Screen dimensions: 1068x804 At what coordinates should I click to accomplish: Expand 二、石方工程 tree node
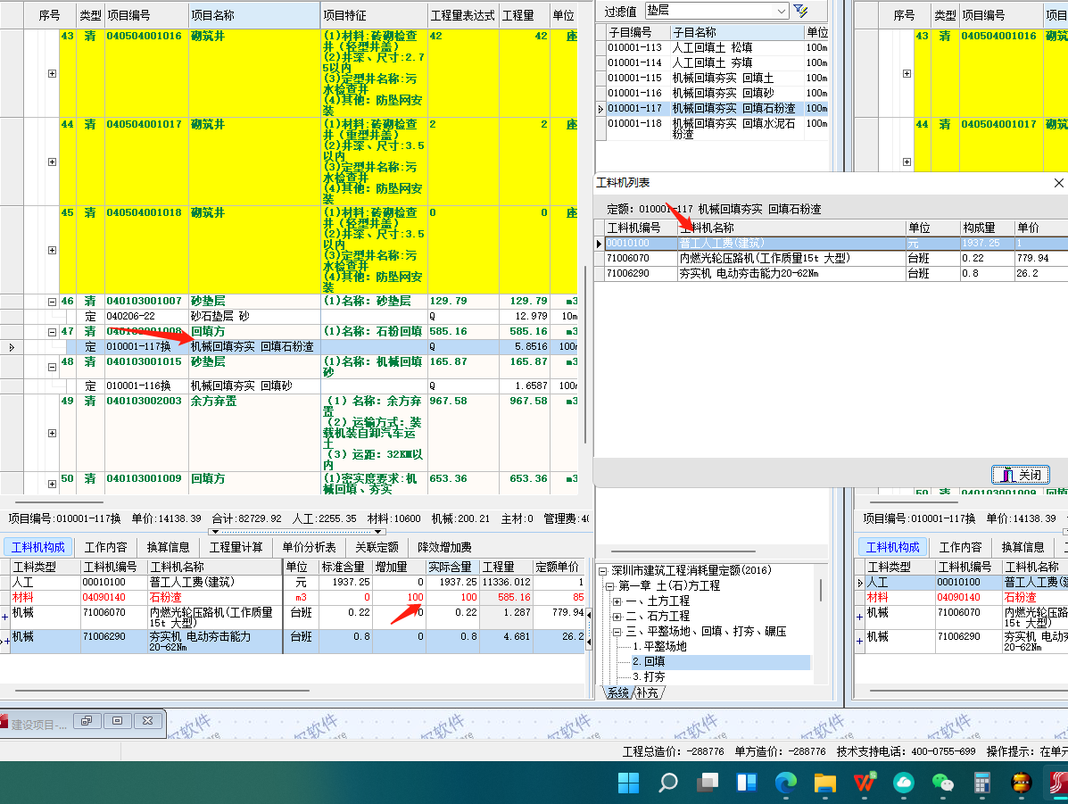click(617, 617)
